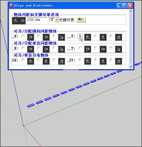Viewport: 142px width, 147px height.
Task: Click the 对齐/垂直分布物体 heading
Action: coord(31,55)
